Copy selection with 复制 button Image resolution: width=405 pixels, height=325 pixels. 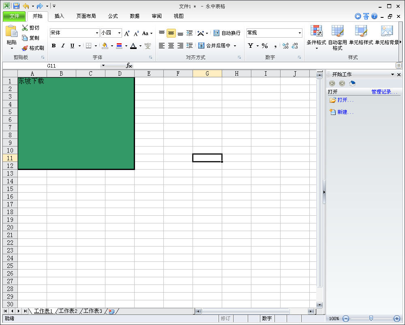click(x=31, y=38)
